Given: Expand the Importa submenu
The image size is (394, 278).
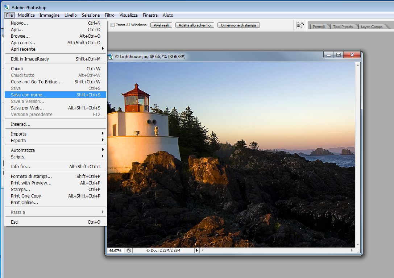Looking at the screenshot, I should 55,134.
